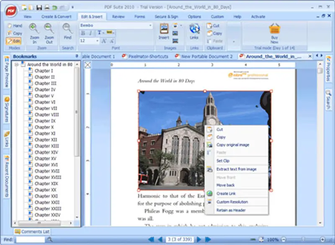Click the red PDF application button
This screenshot has width=335, height=245.
[x=11, y=10]
